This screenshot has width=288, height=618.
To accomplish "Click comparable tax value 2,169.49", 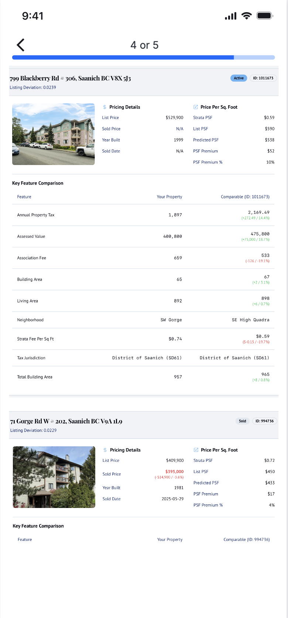I will pos(259,212).
